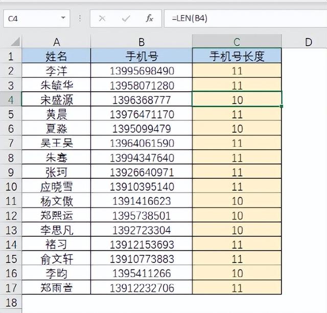Click the Name Box showing C4
Image resolution: width=327 pixels, height=313 pixels.
coord(37,18)
